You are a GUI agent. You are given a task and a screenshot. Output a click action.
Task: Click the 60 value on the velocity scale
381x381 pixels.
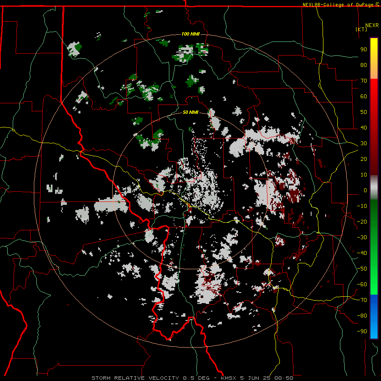pos(364,97)
